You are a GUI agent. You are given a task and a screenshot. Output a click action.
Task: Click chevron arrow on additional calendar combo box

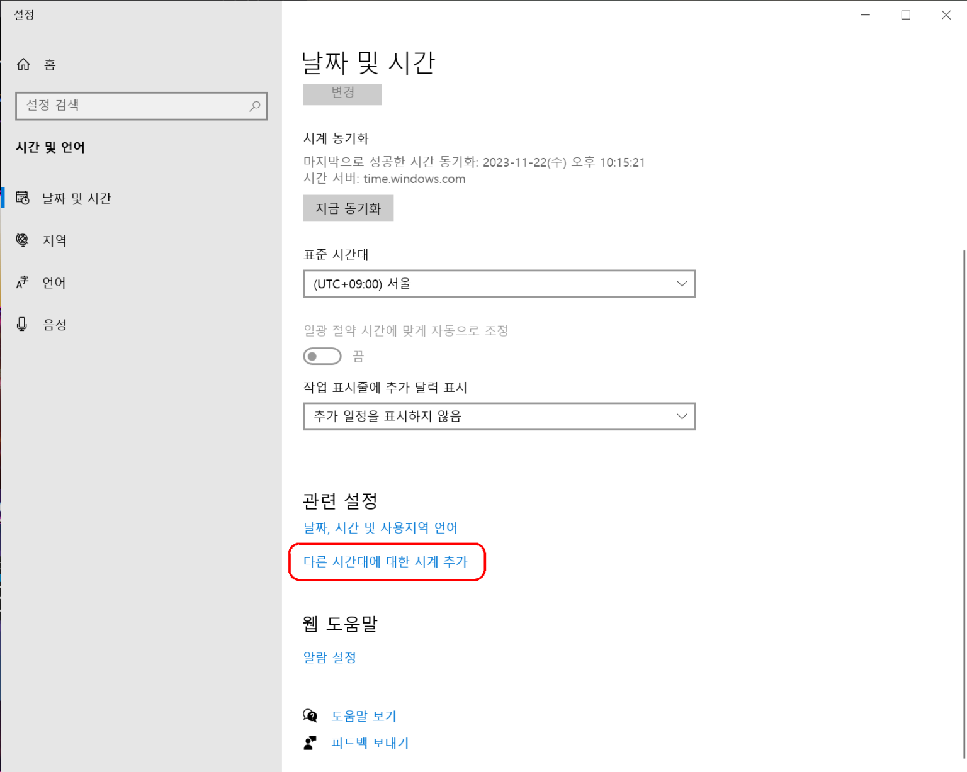click(x=682, y=417)
